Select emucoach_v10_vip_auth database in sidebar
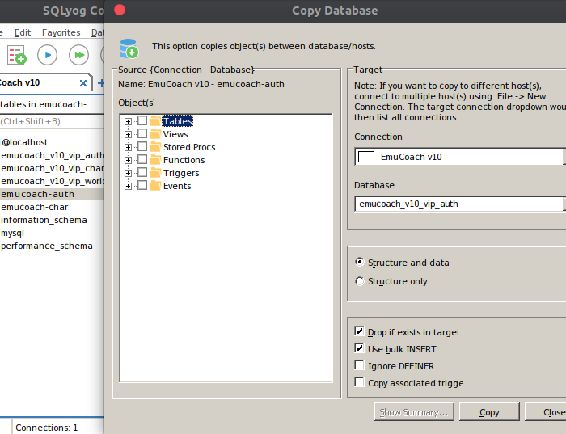Viewport: 566px width, 434px height. [53, 155]
